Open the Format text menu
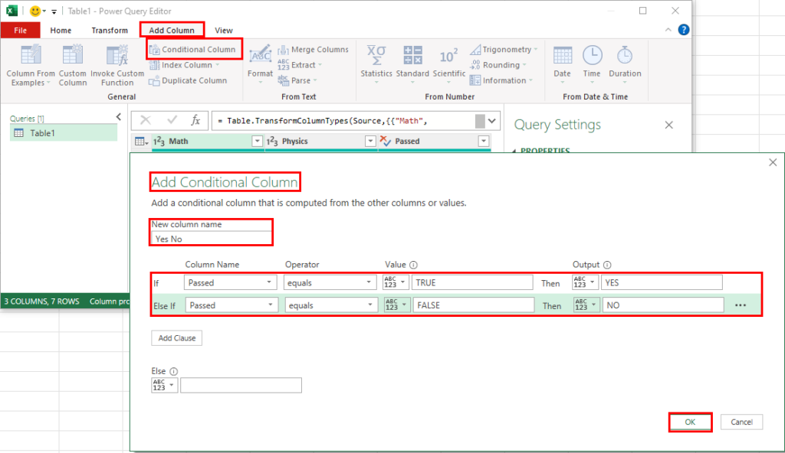This screenshot has width=785, height=453. click(261, 64)
